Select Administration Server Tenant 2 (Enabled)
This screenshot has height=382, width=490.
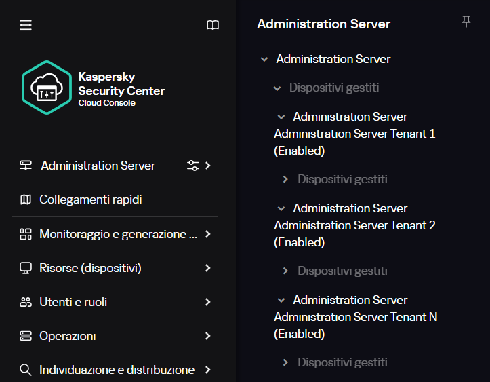[x=354, y=225]
